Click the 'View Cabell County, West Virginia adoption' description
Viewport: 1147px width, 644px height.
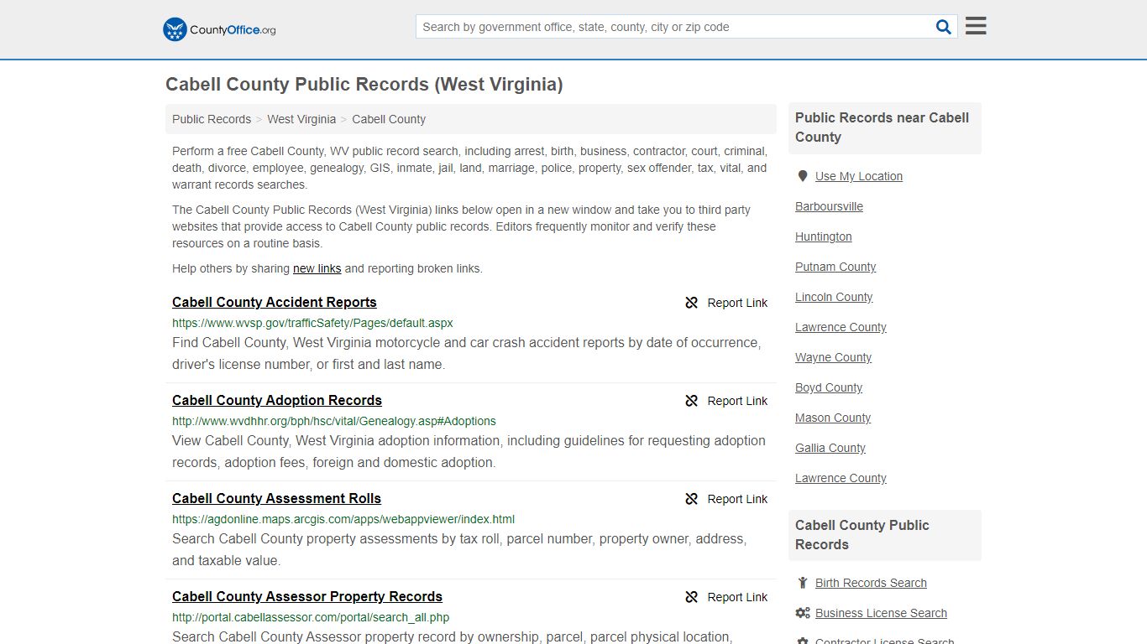click(x=469, y=452)
